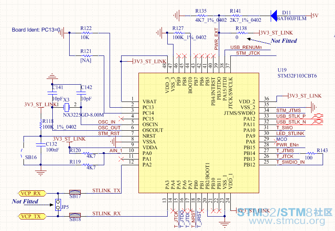This screenshot has height=231, width=335.
Task: Click the no-connect cross at PA1 pin 11
Action: coord(122,159)
